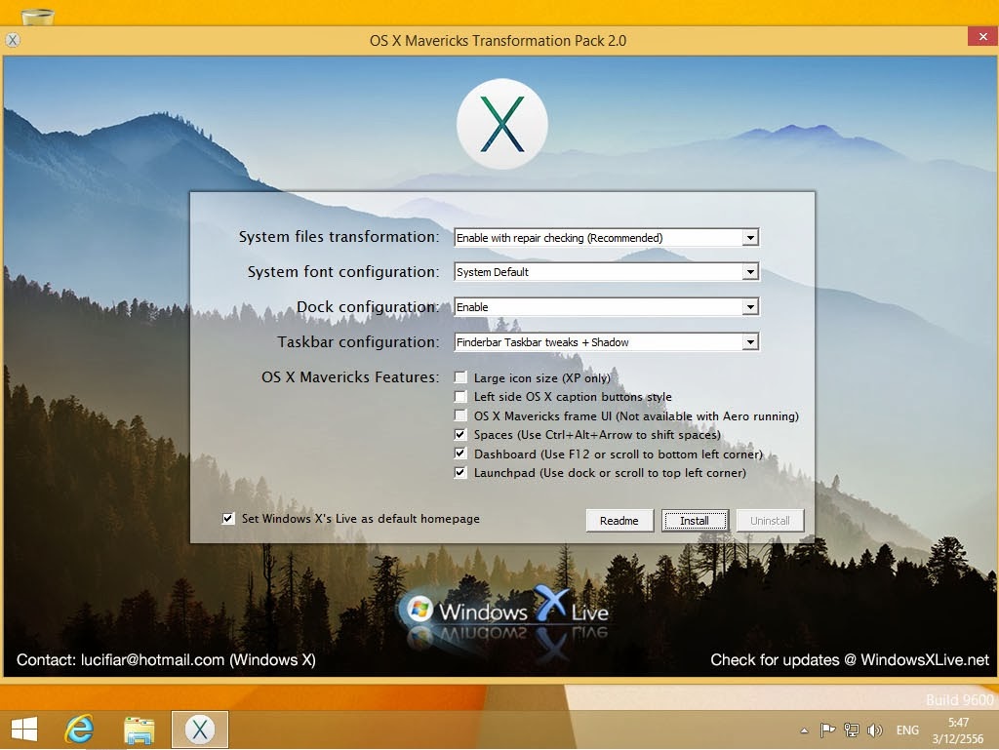Click the 'System files transformation:' label
Viewport: 999px width, 750px height.
tap(339, 237)
